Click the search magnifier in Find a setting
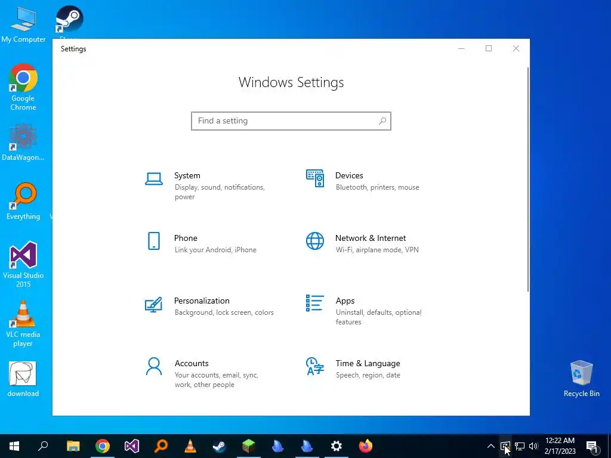This screenshot has height=458, width=611. [382, 121]
